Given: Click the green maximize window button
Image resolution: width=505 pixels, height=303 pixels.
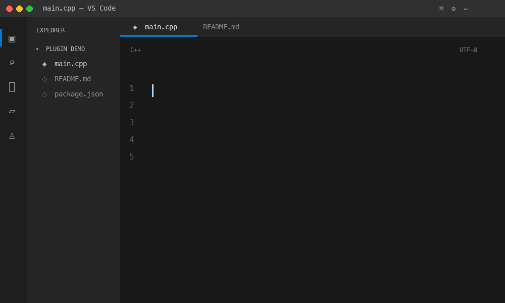Looking at the screenshot, I should [30, 9].
